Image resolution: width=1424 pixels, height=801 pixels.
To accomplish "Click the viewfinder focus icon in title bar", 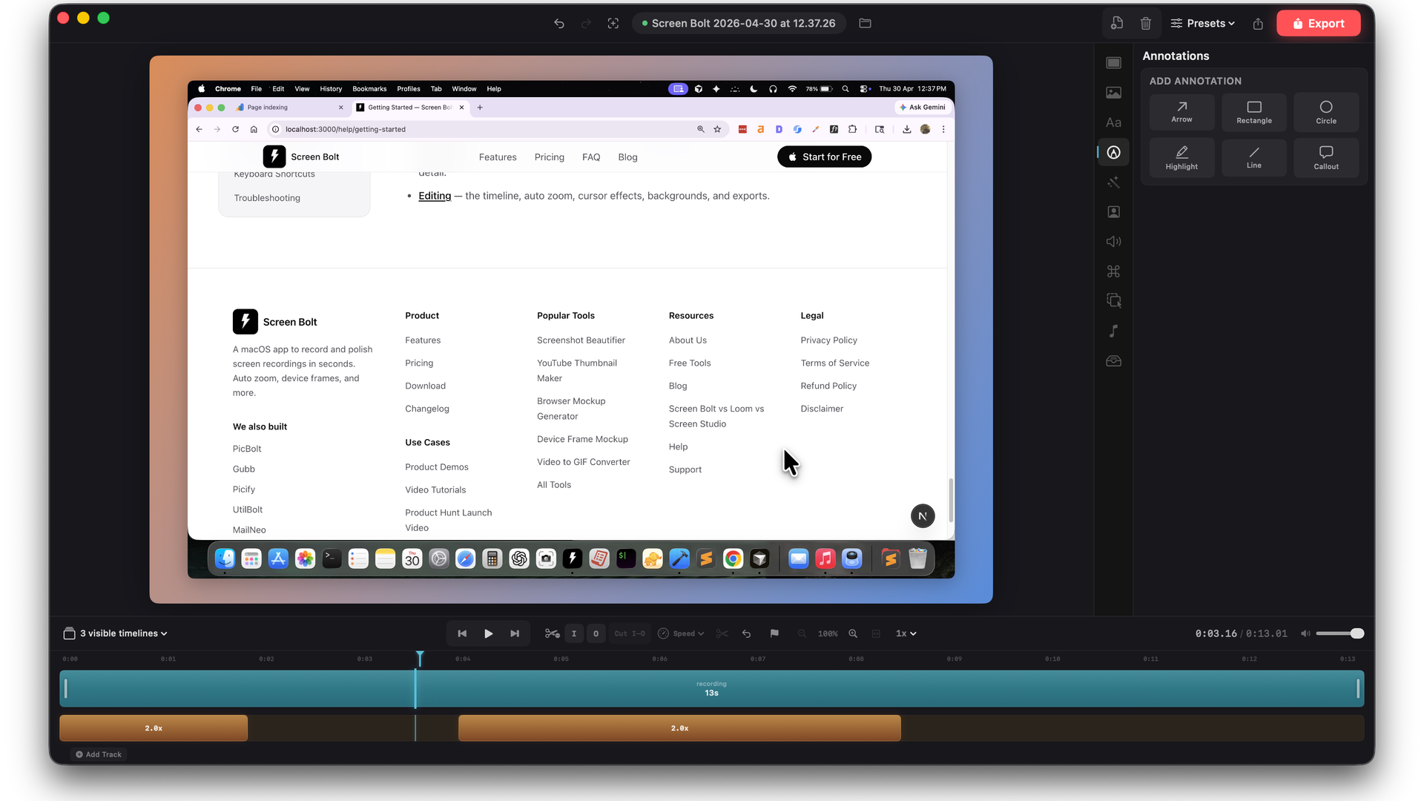I will 613,24.
